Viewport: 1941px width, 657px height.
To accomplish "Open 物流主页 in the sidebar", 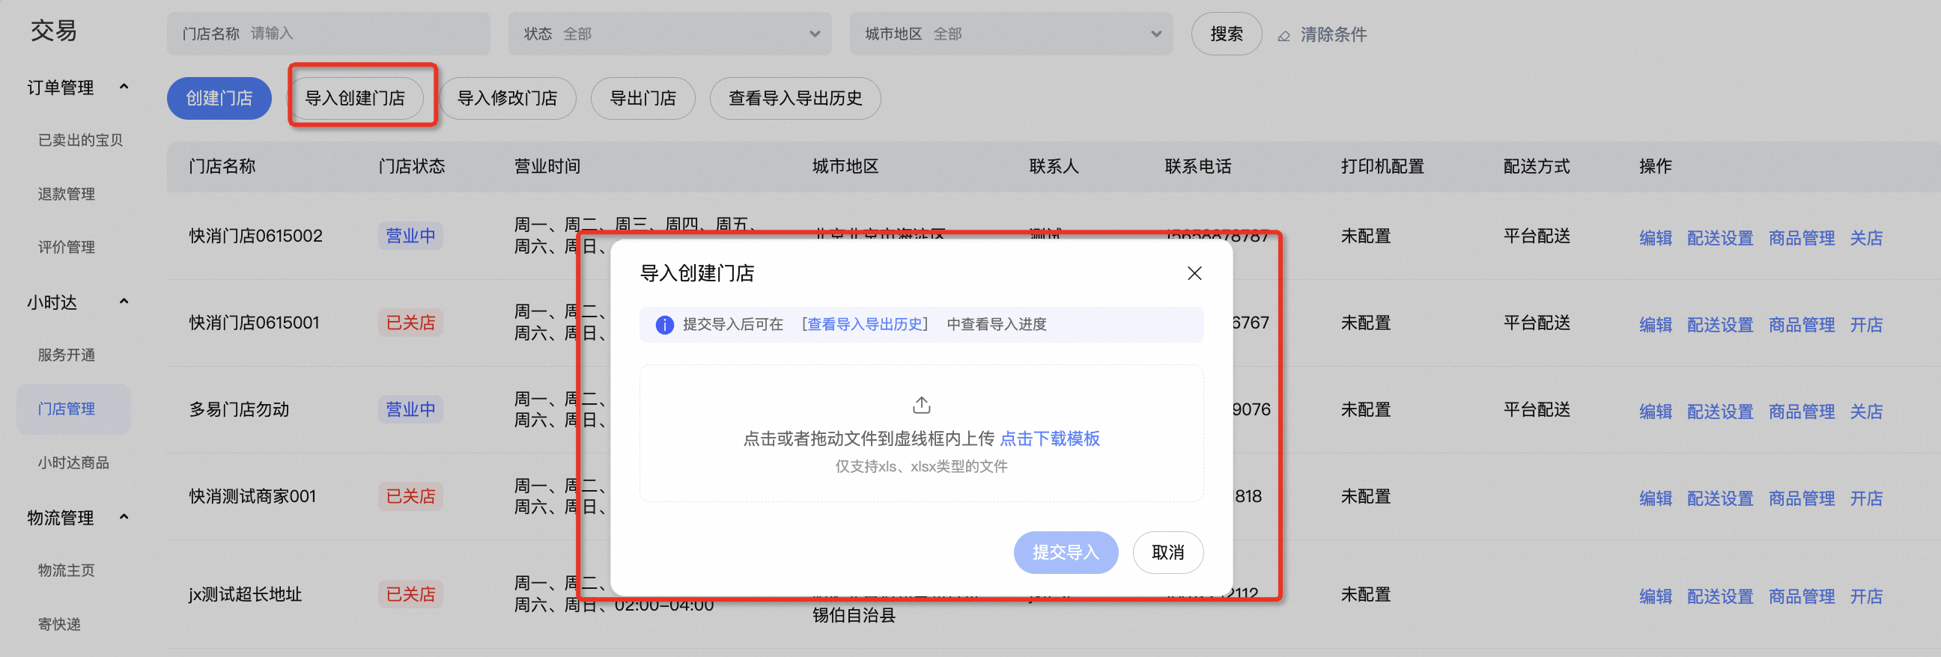I will [67, 570].
